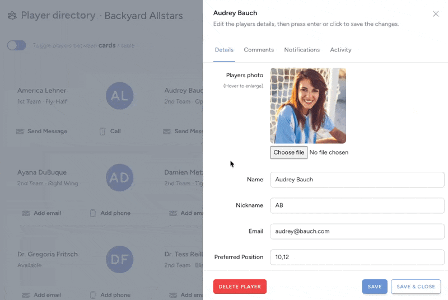Click the envelope icon in Audrey Bauch's card
448x300 pixels.
(x=167, y=132)
